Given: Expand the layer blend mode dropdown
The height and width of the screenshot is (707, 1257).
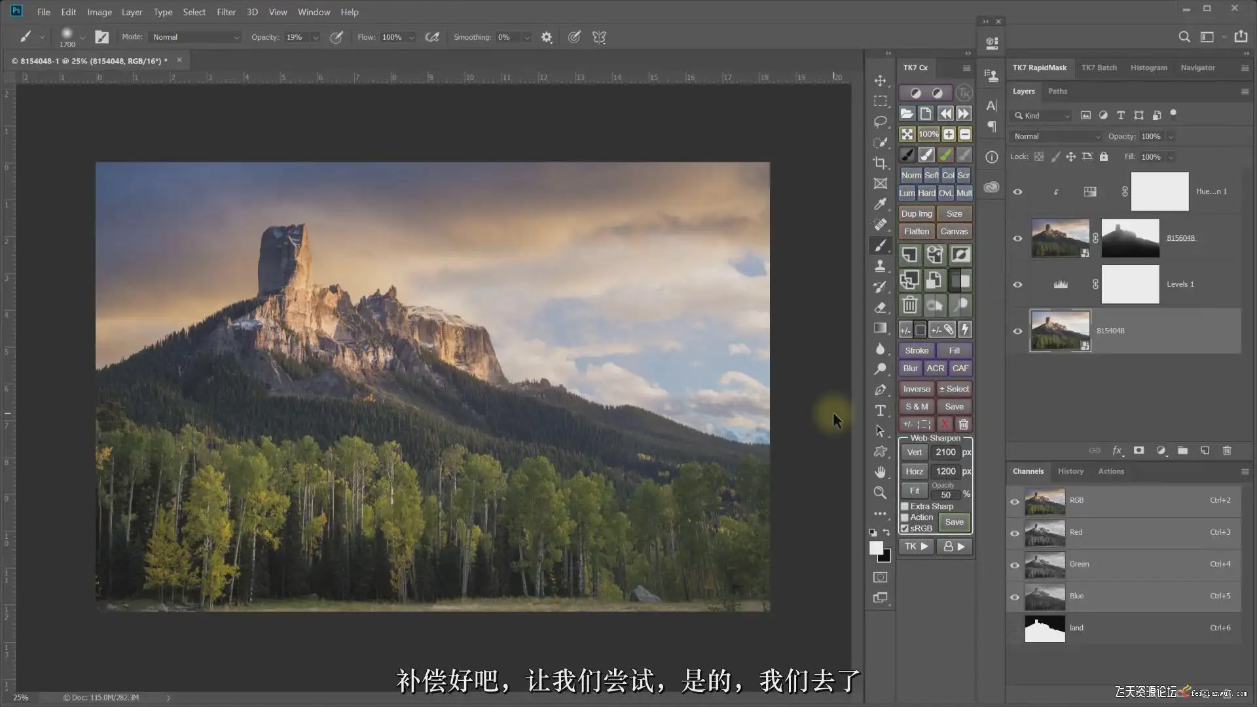Looking at the screenshot, I should [x=1056, y=136].
